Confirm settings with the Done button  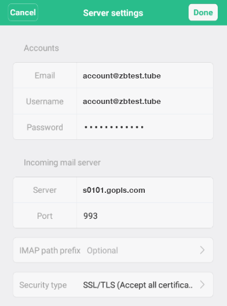coord(203,13)
